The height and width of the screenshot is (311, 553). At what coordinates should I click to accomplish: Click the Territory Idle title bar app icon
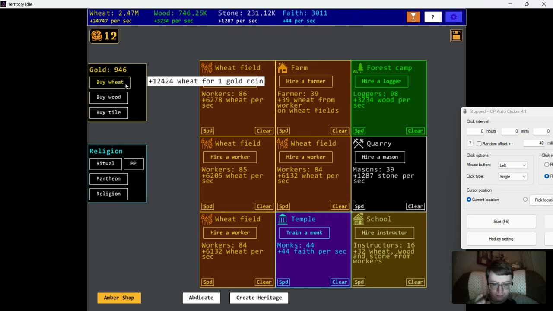(x=3, y=4)
